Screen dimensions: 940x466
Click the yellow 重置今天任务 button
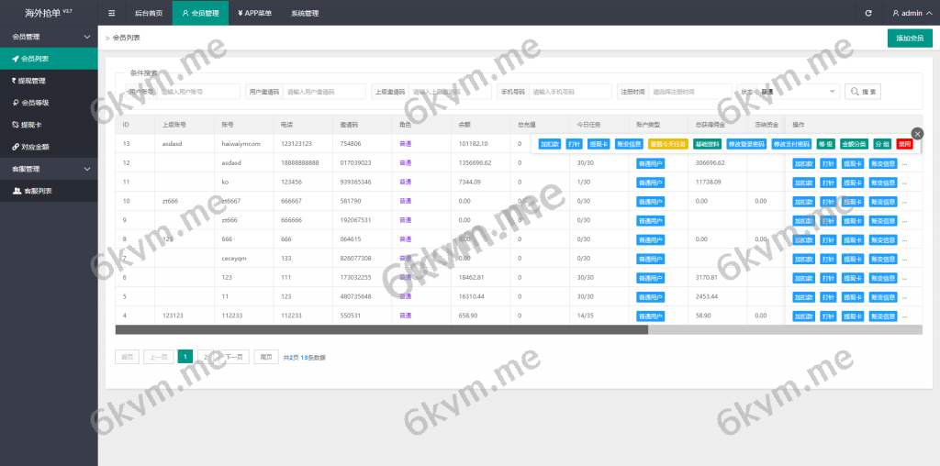(x=667, y=144)
